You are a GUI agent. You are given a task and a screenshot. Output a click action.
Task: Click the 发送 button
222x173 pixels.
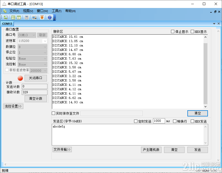click(x=197, y=150)
